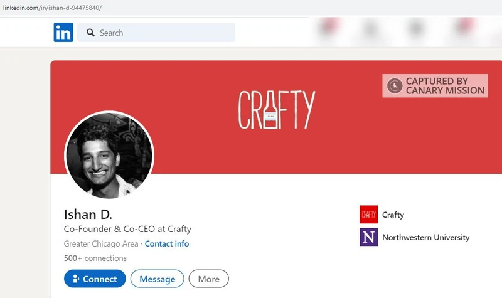Click the Greater Chicago Area location text
502x298 pixels.
coord(101,243)
